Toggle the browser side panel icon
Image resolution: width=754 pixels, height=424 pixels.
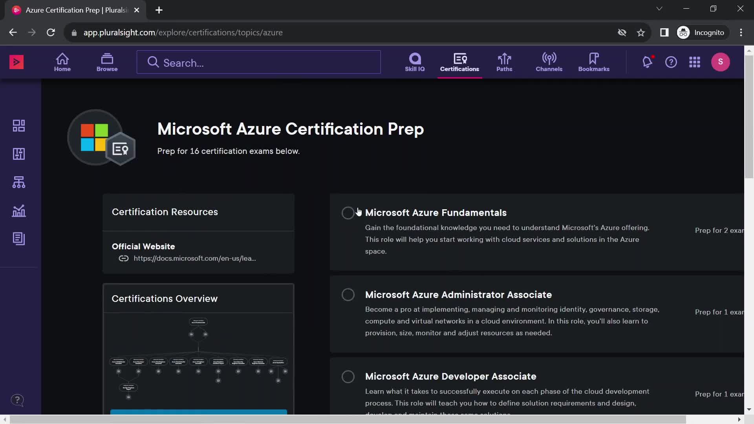(x=664, y=33)
